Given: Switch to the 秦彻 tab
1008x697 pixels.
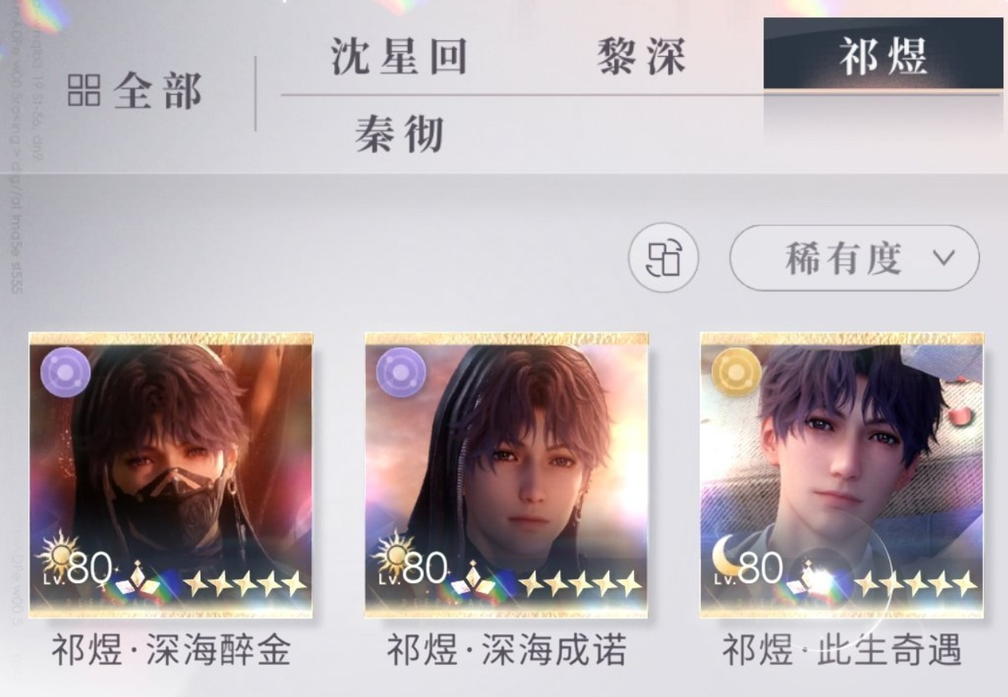Looking at the screenshot, I should [x=399, y=134].
